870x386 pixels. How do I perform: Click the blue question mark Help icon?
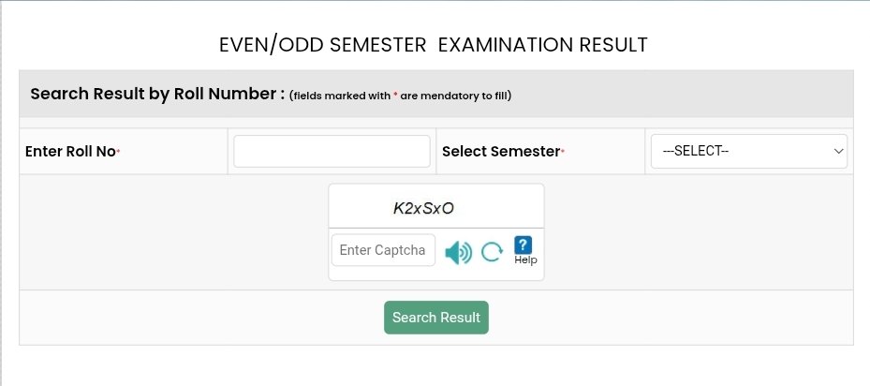(523, 245)
